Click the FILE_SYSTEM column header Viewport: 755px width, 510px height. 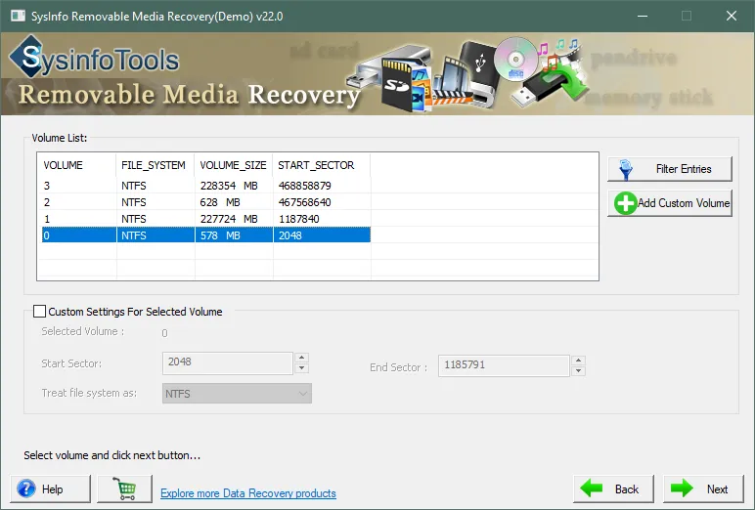click(155, 165)
